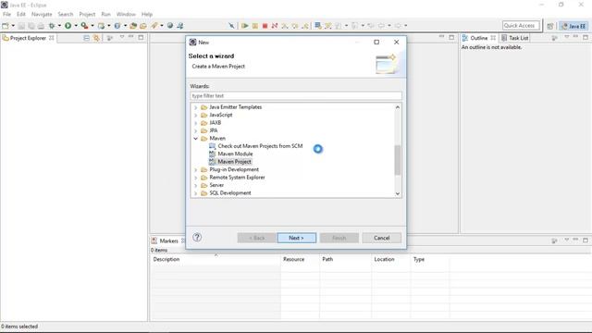
Task: Click the Run External Tools icon
Action: (x=84, y=26)
